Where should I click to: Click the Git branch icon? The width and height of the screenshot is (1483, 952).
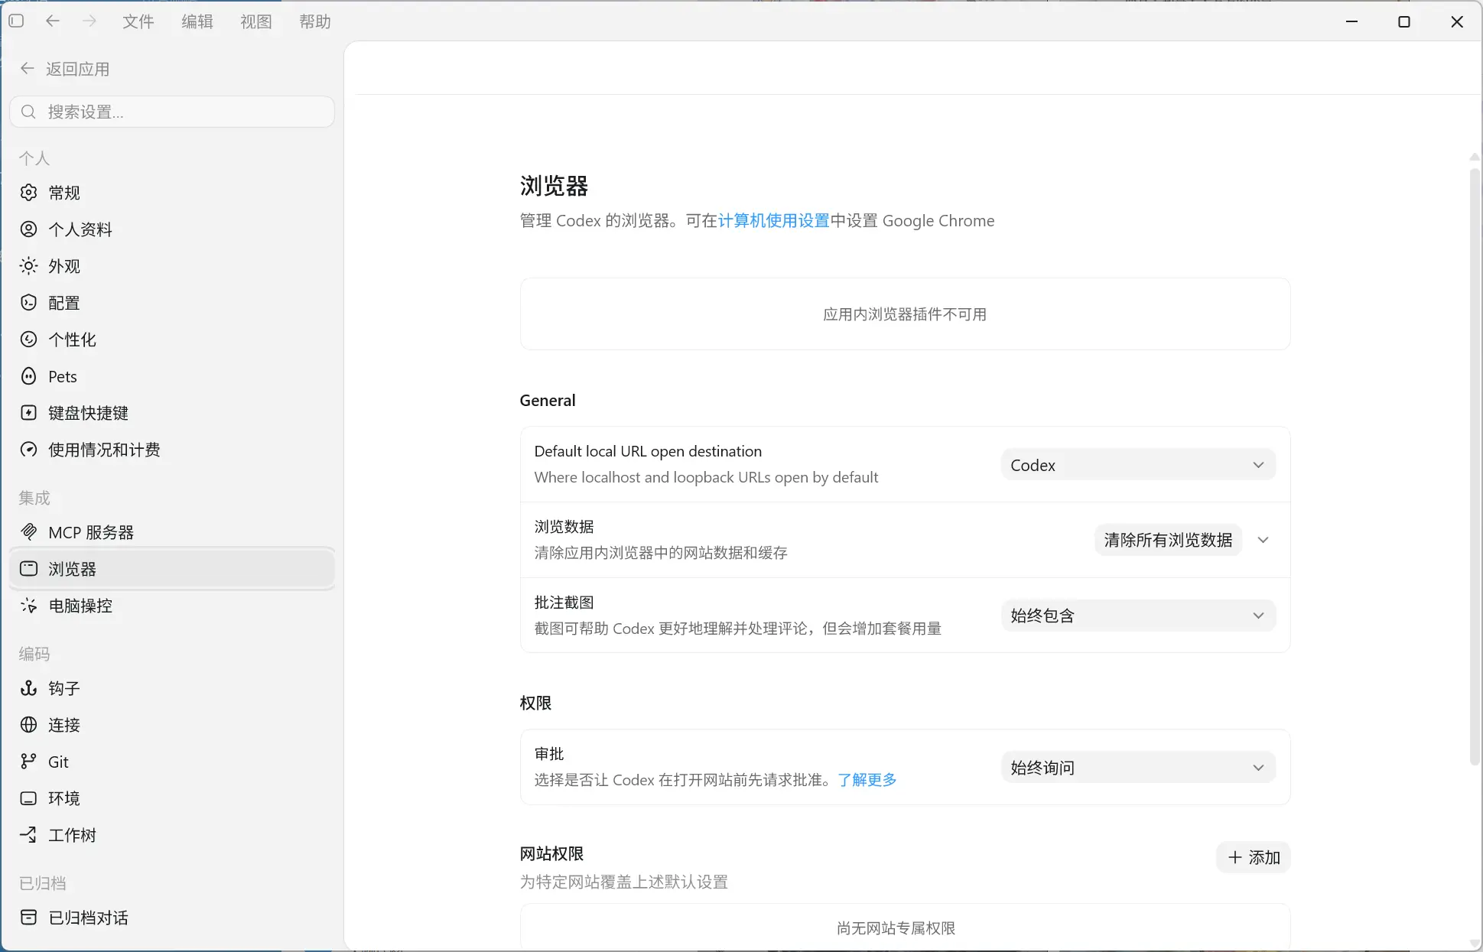(x=28, y=762)
